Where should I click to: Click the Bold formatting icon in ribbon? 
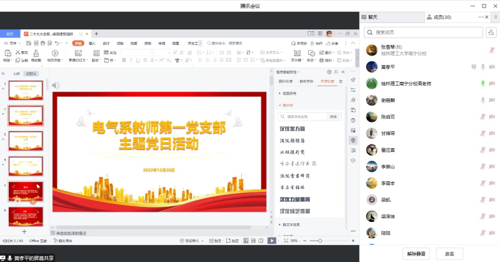124,61
